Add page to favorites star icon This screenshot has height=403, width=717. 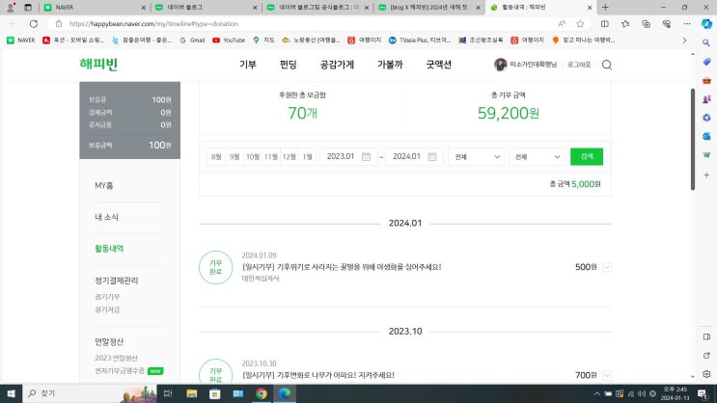coord(580,24)
